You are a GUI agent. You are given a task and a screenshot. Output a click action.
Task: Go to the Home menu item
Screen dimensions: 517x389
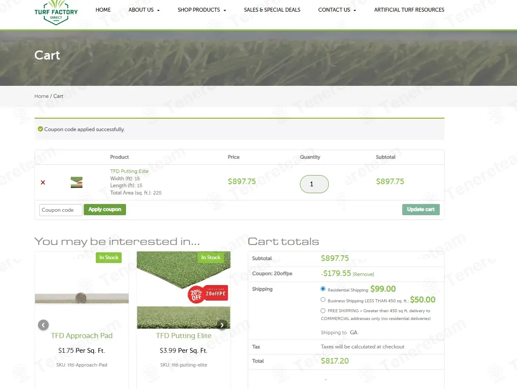(103, 10)
